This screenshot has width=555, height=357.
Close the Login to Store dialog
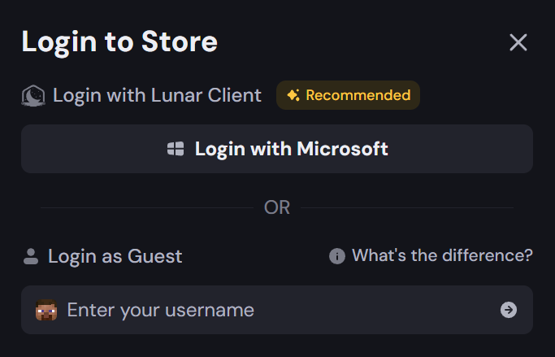[x=518, y=42]
